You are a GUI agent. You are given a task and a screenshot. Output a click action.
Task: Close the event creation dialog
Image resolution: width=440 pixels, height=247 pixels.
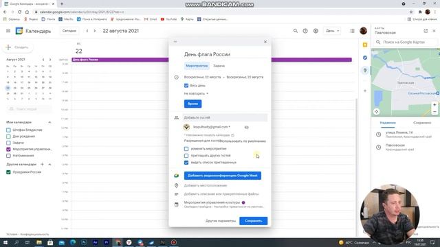[x=265, y=42]
